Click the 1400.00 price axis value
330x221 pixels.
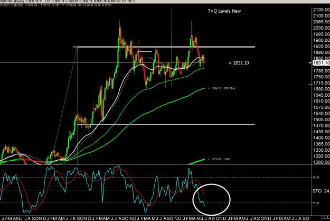[x=322, y=138]
